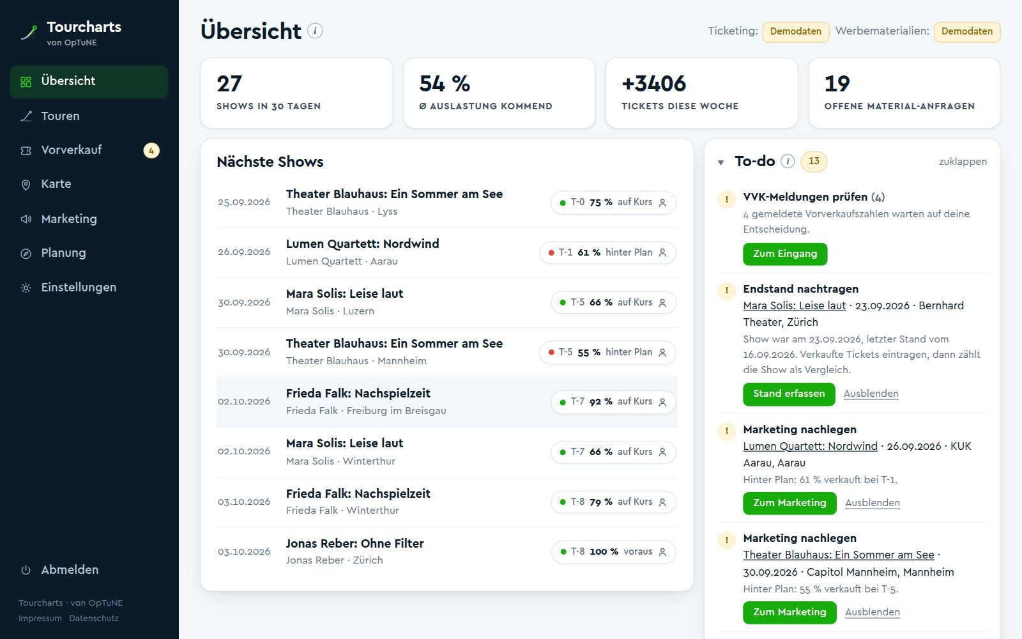Click Zum Marketing for Lumen Quartett task
1022x639 pixels.
pyautogui.click(x=789, y=503)
